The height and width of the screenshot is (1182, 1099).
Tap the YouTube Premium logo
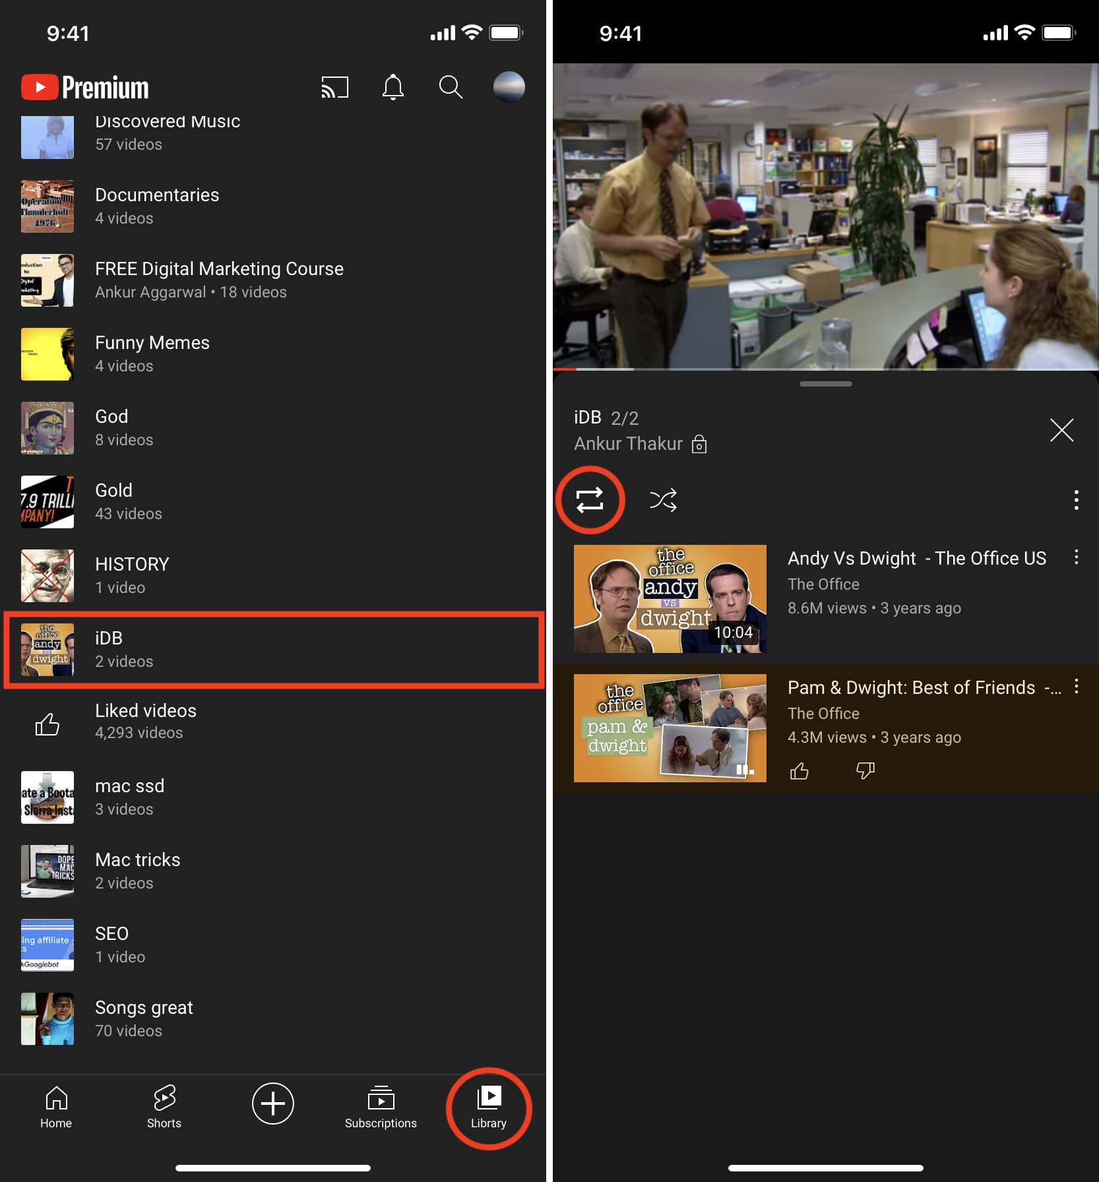85,87
